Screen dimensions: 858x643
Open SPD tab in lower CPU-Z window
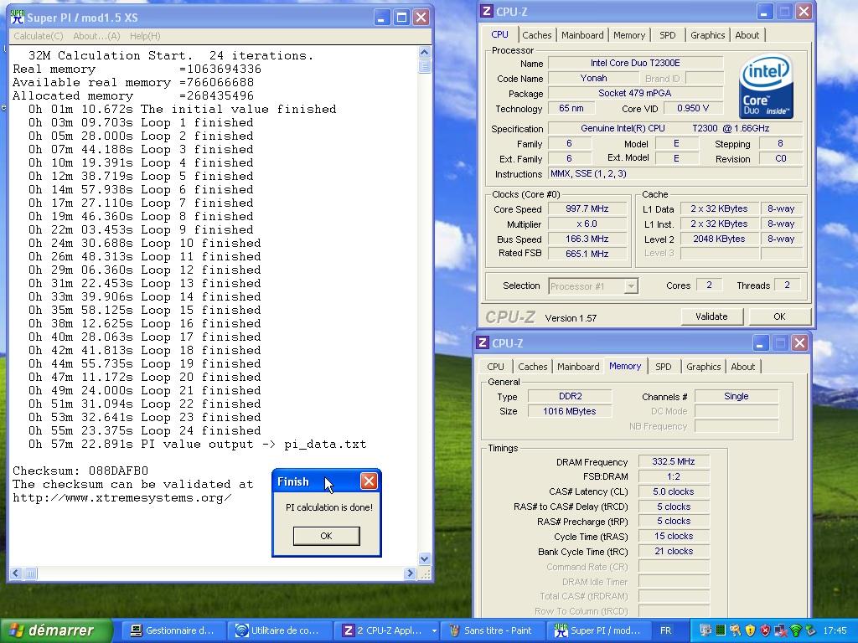(664, 367)
